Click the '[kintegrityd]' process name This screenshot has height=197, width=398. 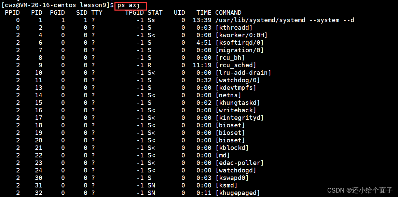(239, 118)
